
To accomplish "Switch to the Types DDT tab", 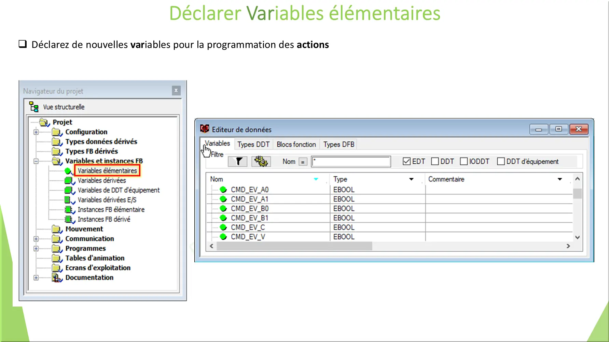I will pyautogui.click(x=253, y=144).
